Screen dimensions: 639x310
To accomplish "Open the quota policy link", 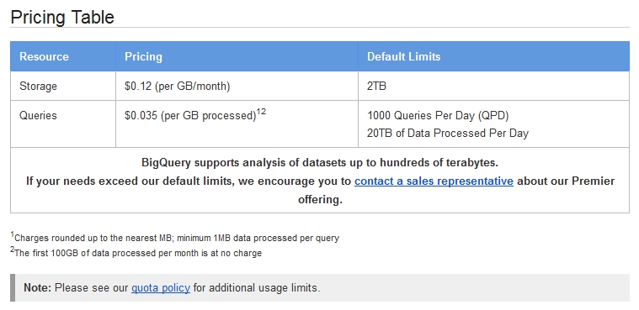I will pos(161,288).
